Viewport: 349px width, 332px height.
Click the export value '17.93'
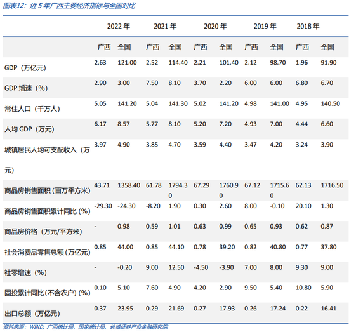coord(227,309)
